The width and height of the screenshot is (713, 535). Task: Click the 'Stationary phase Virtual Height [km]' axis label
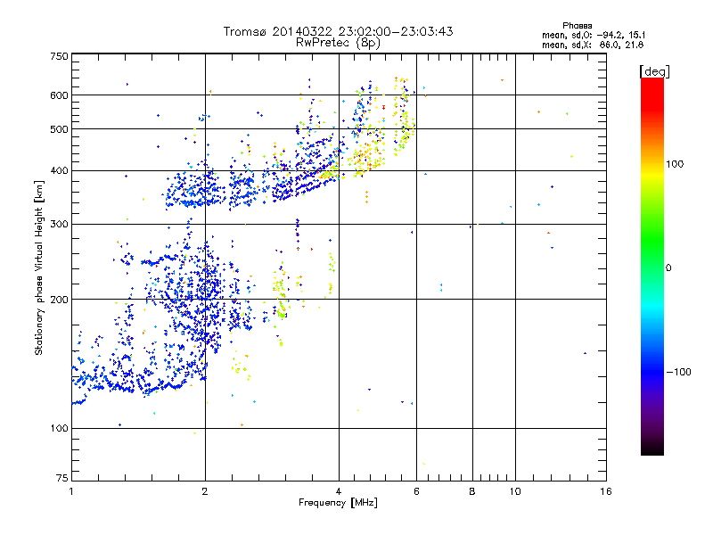[39, 268]
